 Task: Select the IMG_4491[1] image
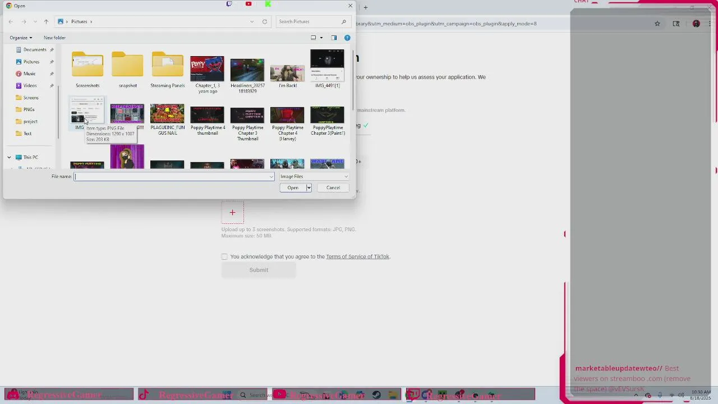(328, 69)
